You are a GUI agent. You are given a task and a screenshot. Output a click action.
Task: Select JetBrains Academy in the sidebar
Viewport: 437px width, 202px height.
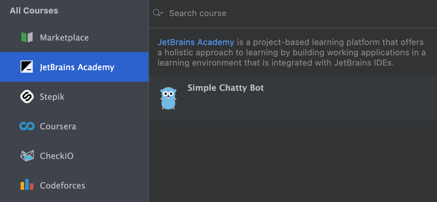click(x=74, y=67)
